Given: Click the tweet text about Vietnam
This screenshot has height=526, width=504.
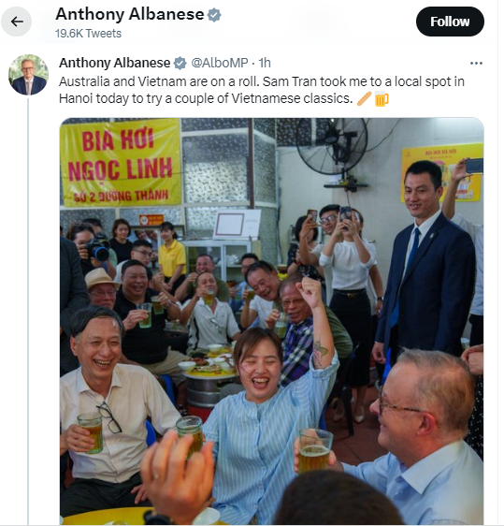Looking at the screenshot, I should pyautogui.click(x=262, y=90).
